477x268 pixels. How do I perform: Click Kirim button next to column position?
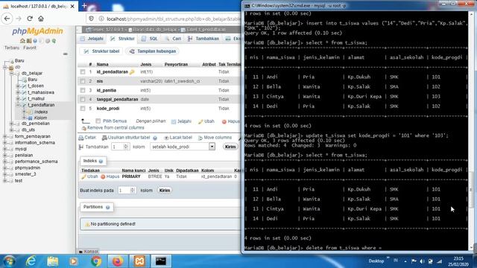click(x=230, y=147)
